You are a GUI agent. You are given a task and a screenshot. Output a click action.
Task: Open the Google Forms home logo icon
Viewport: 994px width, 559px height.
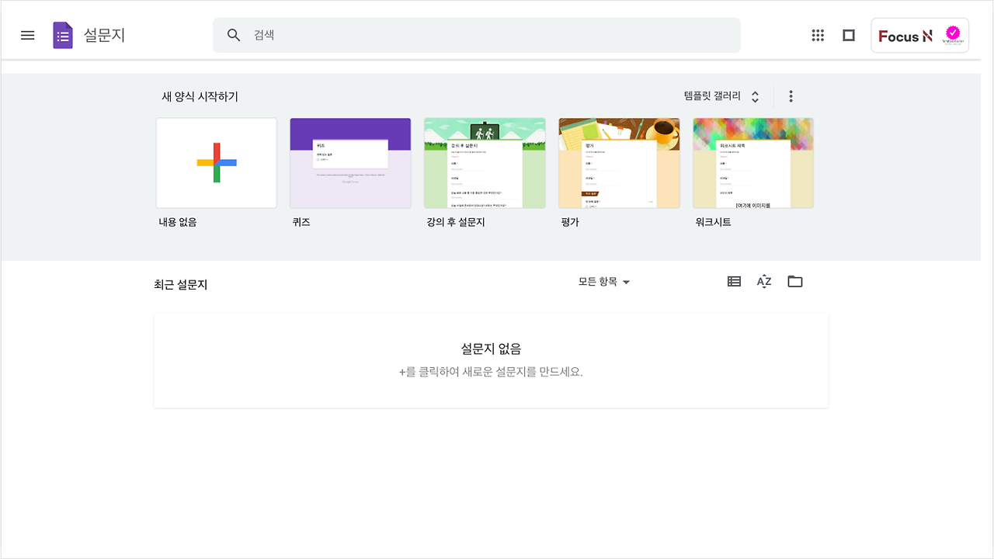[63, 34]
